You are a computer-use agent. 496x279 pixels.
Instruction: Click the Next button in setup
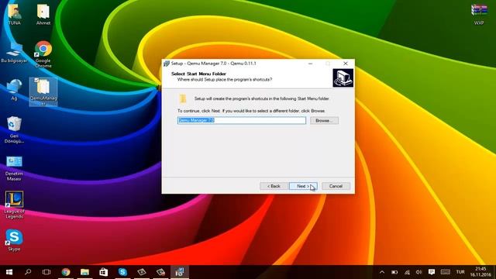[303, 186]
